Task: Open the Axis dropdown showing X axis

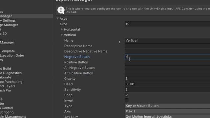Action: [167, 111]
